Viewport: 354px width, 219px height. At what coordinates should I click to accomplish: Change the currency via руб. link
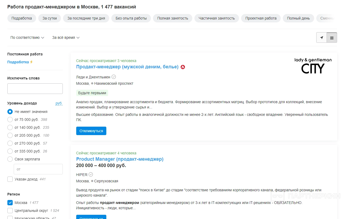59,103
